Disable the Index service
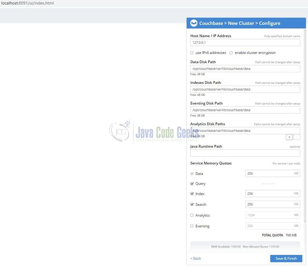 [x=193, y=194]
